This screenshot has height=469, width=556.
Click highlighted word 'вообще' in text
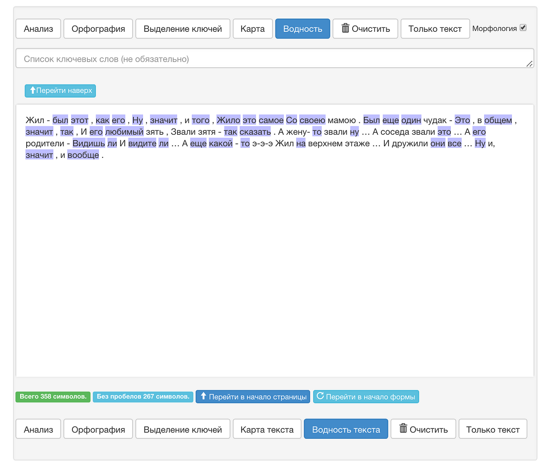click(83, 155)
